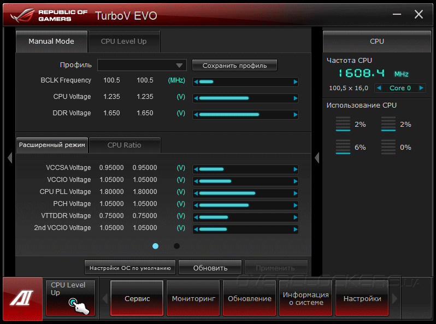Switch to second page indicator dot

[176, 246]
